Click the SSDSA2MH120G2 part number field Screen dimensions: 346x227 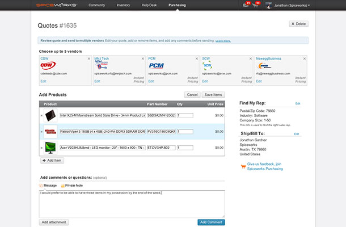[x=161, y=115]
